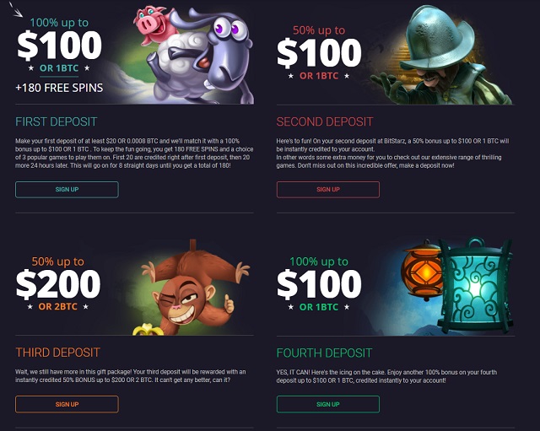Image resolution: width=540 pixels, height=431 pixels.
Task: Click the FOURTH DEPOSIT heading
Action: tap(324, 353)
